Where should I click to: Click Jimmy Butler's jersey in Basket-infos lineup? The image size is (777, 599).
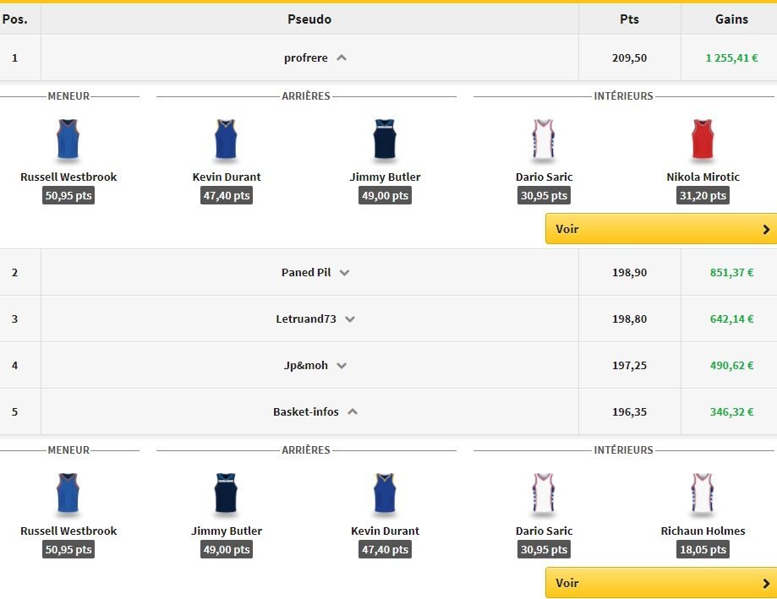point(226,494)
